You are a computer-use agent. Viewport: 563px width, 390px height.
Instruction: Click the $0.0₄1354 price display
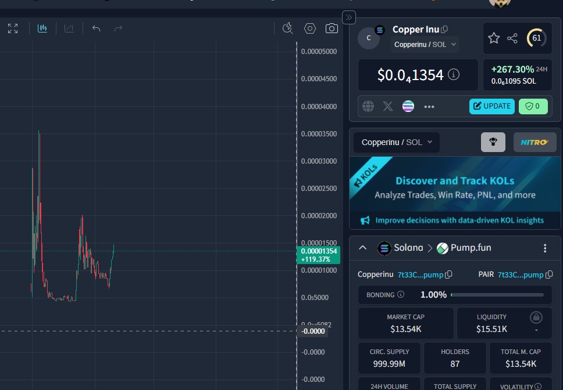[410, 75]
